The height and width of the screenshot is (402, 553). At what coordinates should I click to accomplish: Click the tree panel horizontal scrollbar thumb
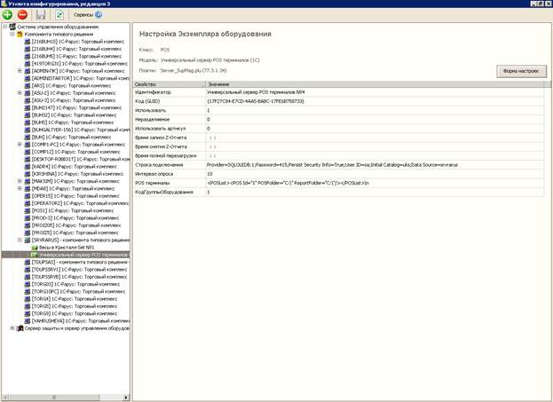tap(53, 397)
